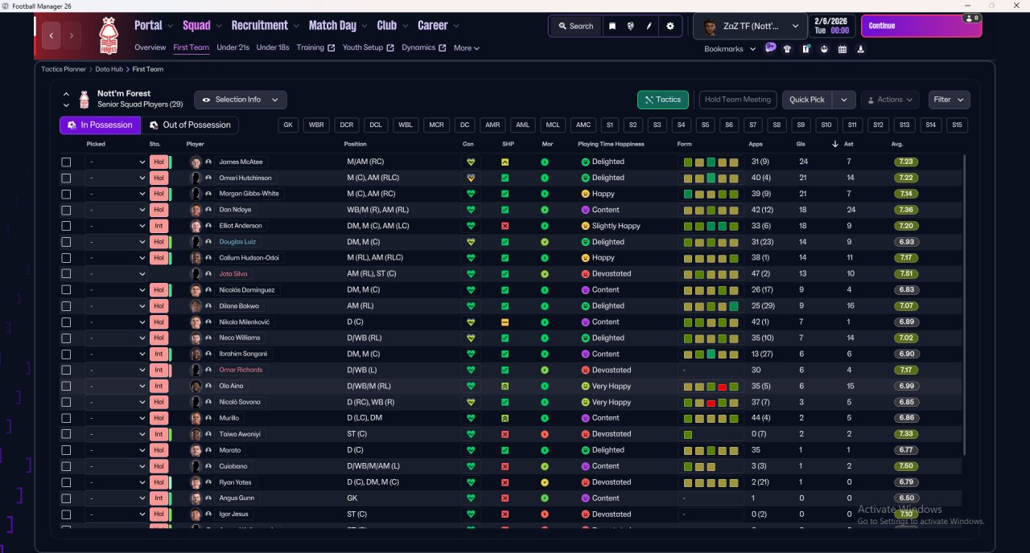Viewport: 1030px width, 553px height.
Task: Click the back navigation arrow
Action: (x=52, y=35)
